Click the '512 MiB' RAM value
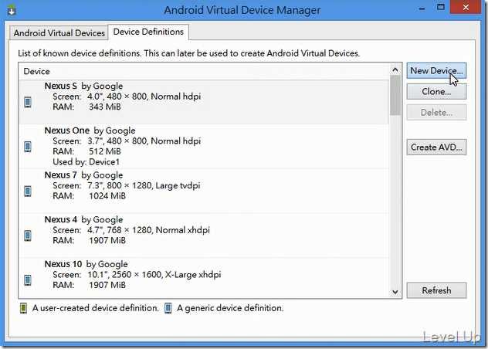Viewport: 488px width, 349px height. 105,151
